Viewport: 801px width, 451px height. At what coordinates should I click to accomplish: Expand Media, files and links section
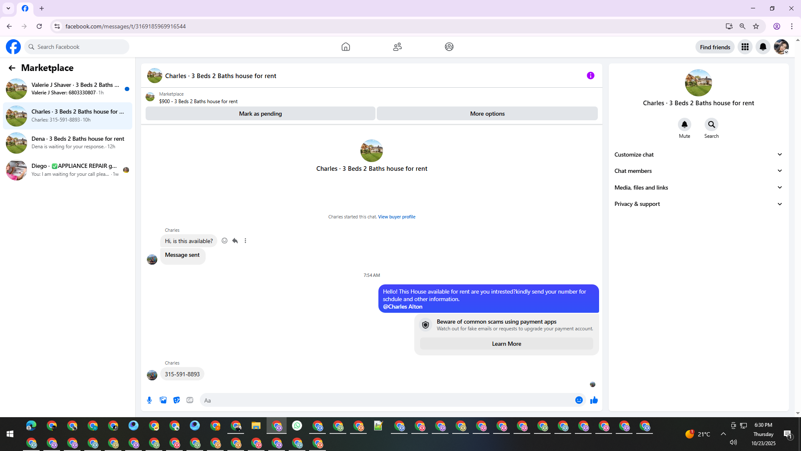(698, 187)
